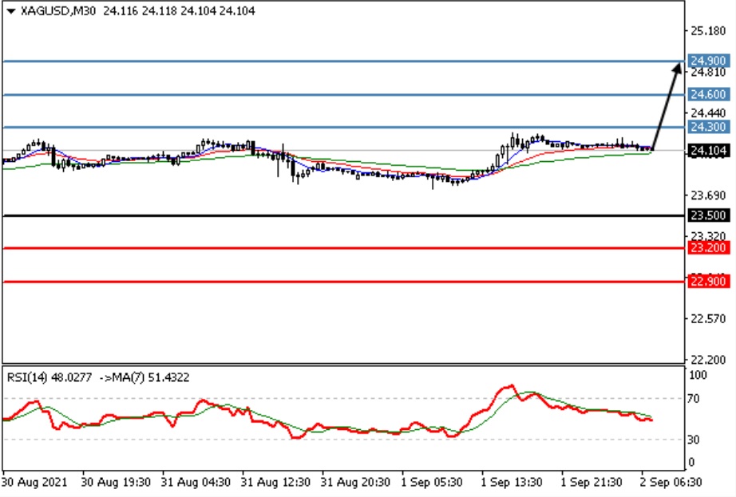The width and height of the screenshot is (736, 497).
Task: Click the triangle arrow before XAGUSD,M30
Action: tap(11, 11)
